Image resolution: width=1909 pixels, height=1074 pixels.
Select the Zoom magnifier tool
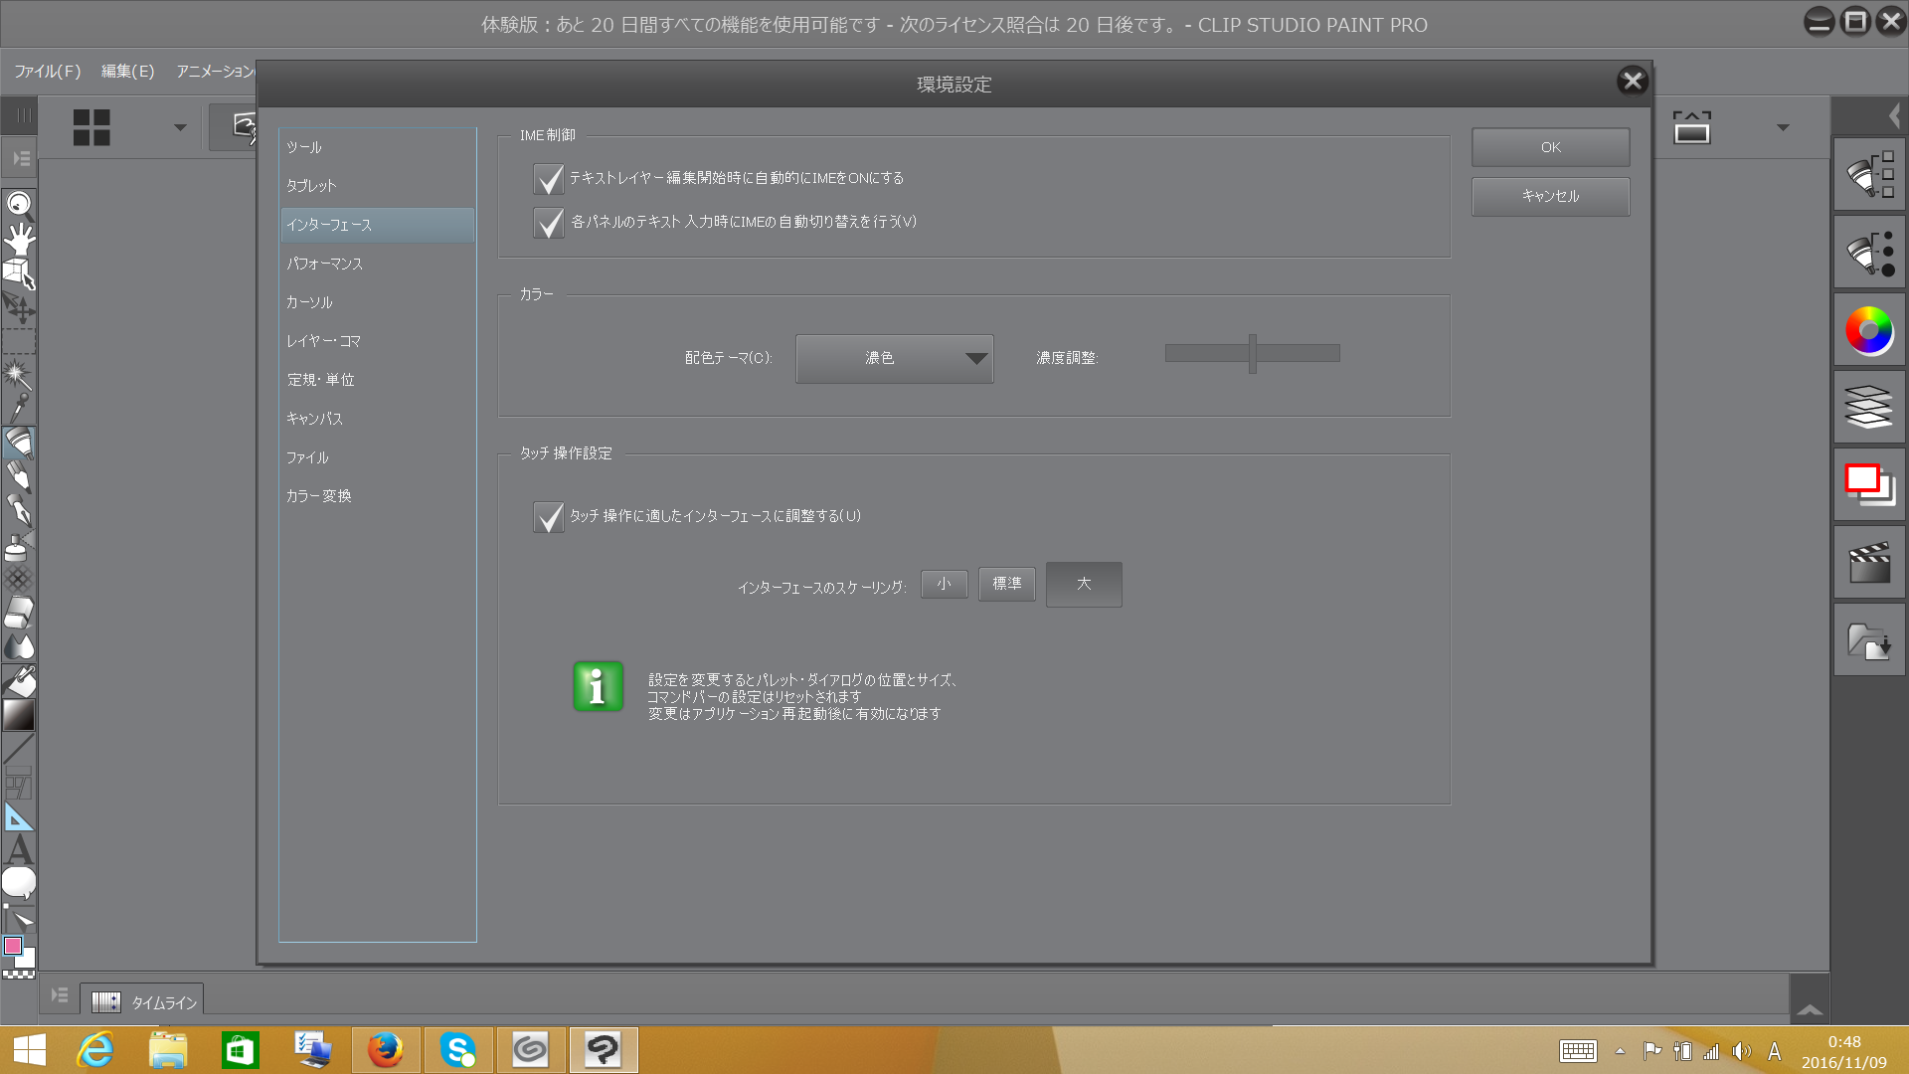[19, 206]
